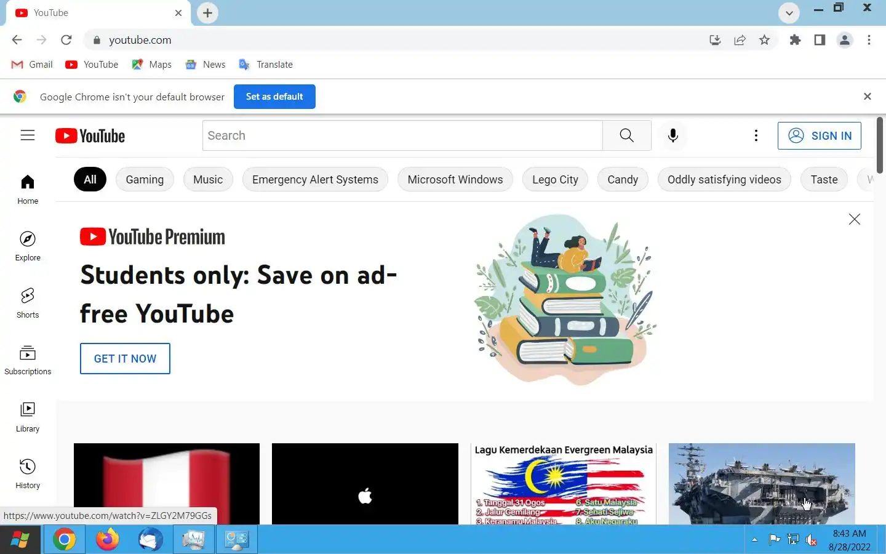Open Explore in sidebar
The width and height of the screenshot is (886, 554).
(28, 246)
